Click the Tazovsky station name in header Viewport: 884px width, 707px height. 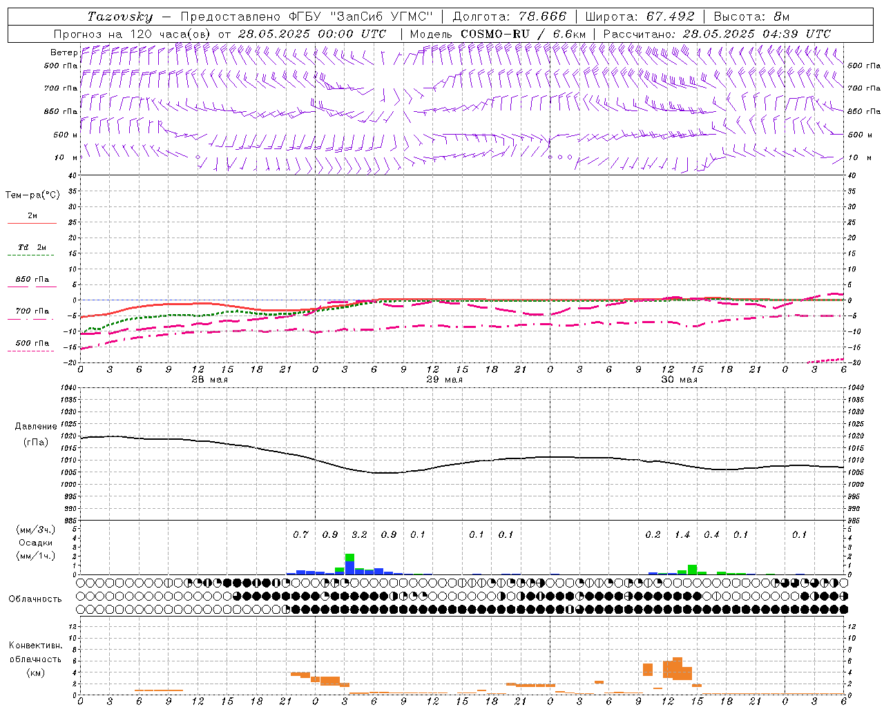120,17
